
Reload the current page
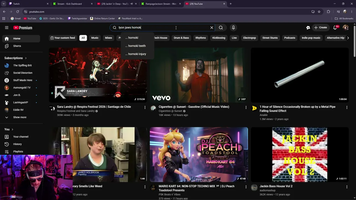(x=18, y=12)
